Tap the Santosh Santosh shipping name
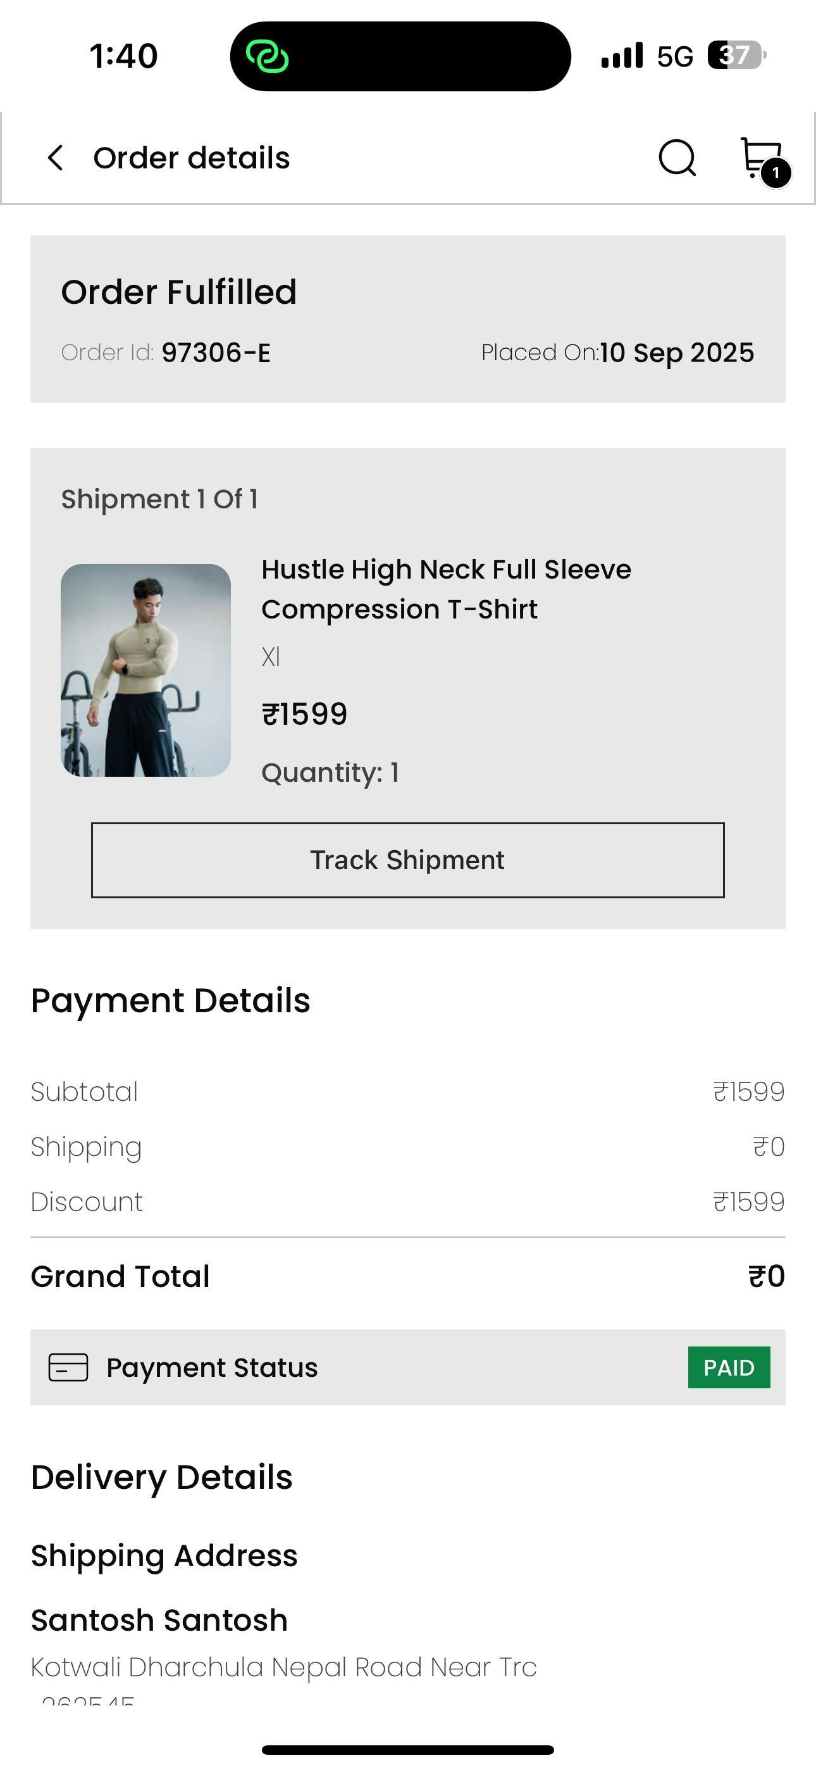The width and height of the screenshot is (816, 1770). coord(159,1620)
